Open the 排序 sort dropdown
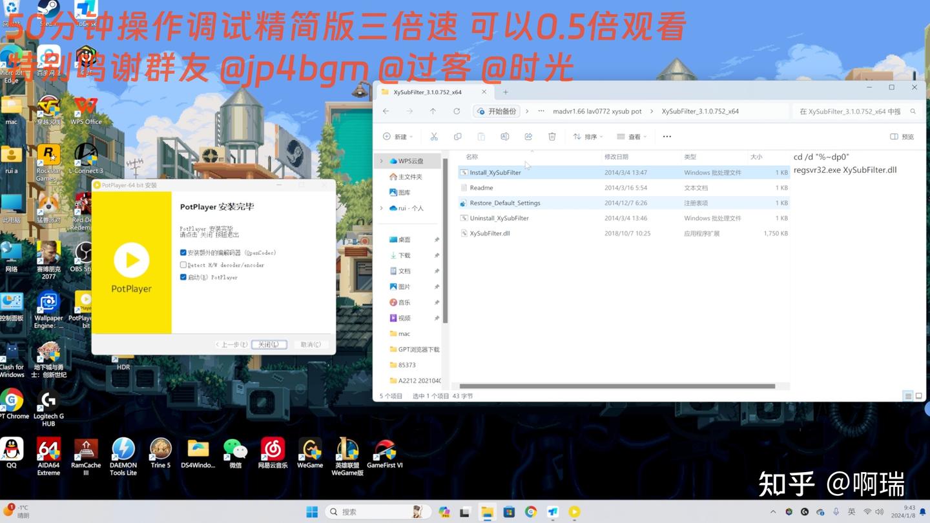Screen dimensions: 930x523 click(x=586, y=136)
